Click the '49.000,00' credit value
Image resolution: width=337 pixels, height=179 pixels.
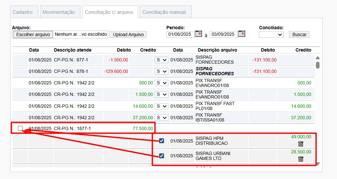301,137
